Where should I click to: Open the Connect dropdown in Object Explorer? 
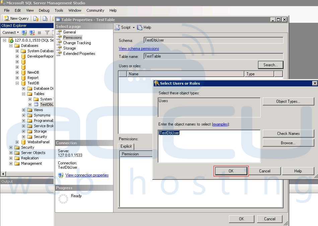click(11, 32)
